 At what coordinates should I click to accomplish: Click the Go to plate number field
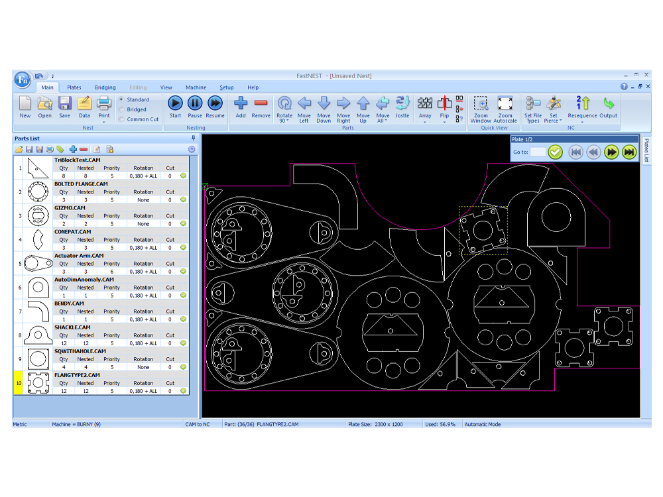click(x=538, y=152)
